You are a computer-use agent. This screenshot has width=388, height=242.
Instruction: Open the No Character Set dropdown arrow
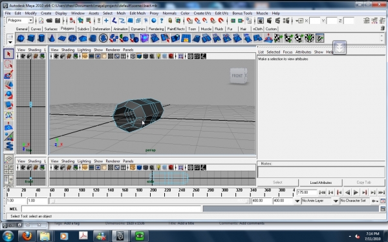coord(336,201)
